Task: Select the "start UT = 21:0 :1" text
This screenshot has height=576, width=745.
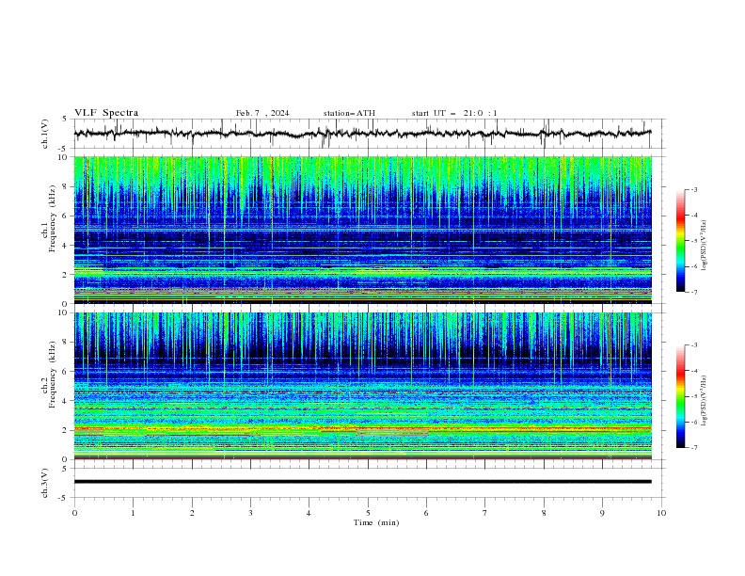Action: pos(454,113)
